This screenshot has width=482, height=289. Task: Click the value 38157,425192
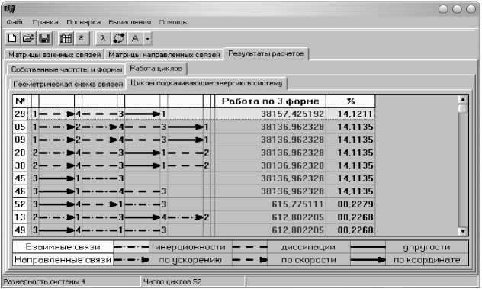pos(292,114)
